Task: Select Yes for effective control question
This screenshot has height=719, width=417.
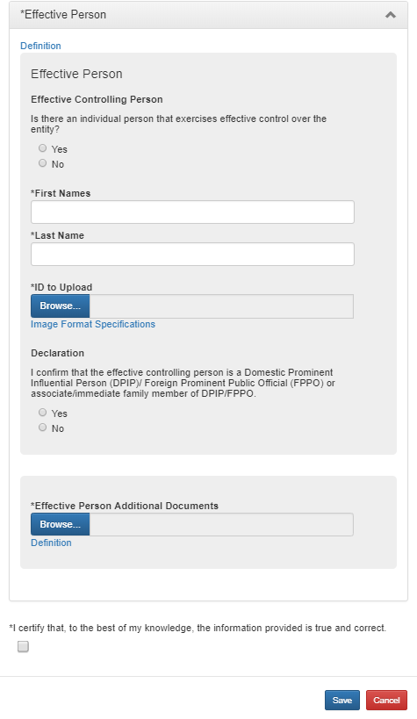Action: pyautogui.click(x=43, y=148)
